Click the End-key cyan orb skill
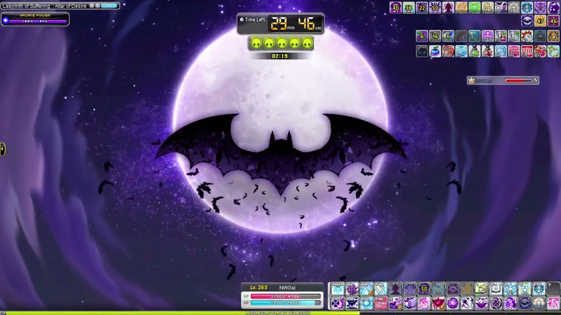 click(x=367, y=303)
